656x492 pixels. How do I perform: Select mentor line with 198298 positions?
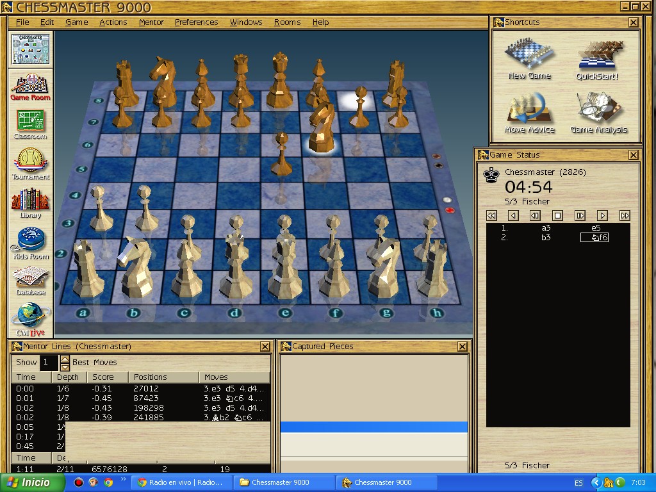[140, 408]
